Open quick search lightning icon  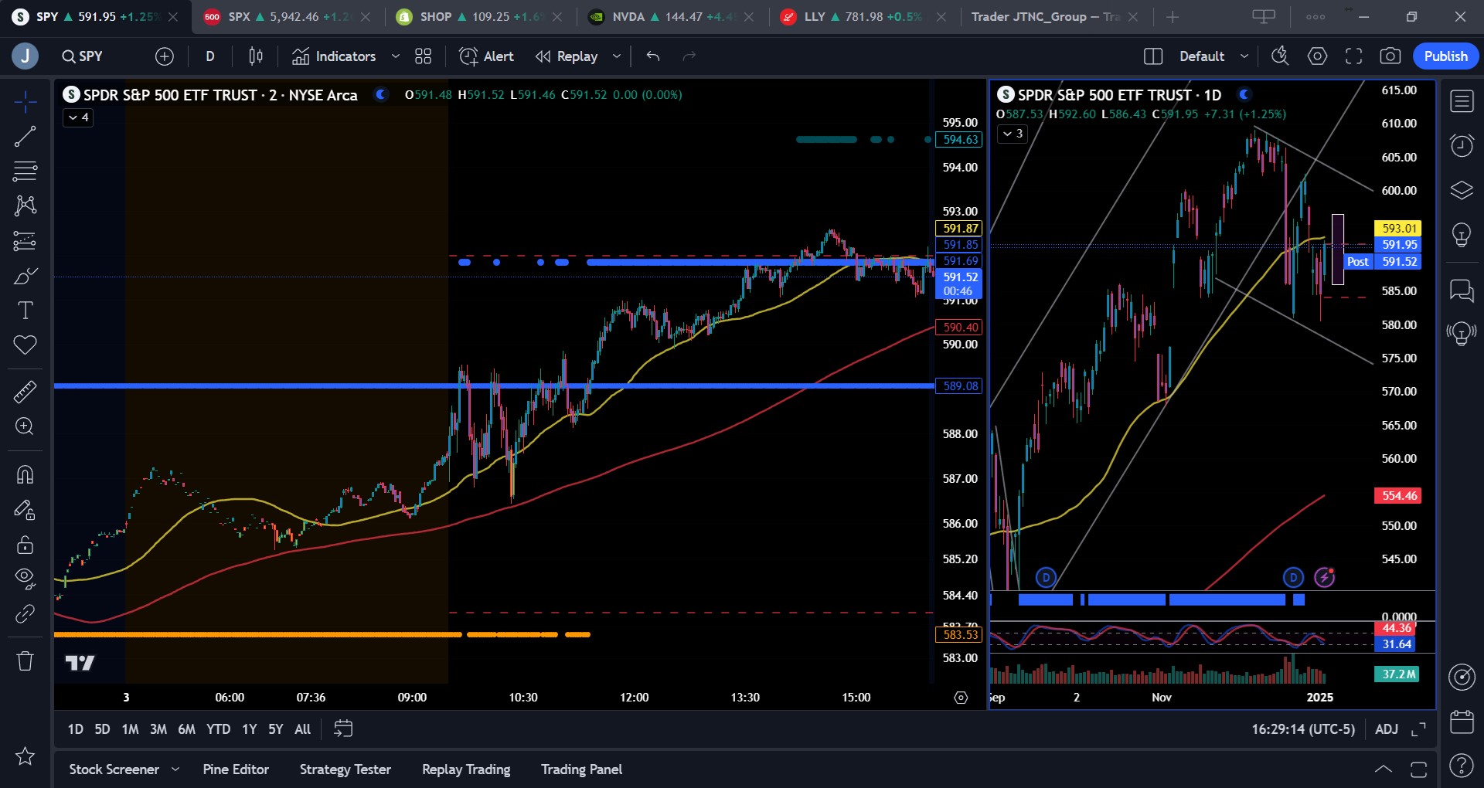pyautogui.click(x=1281, y=56)
